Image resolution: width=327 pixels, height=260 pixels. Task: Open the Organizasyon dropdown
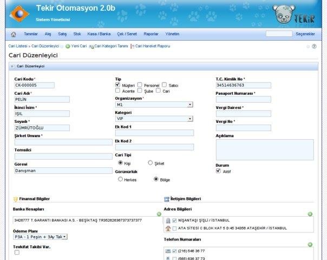(154, 105)
